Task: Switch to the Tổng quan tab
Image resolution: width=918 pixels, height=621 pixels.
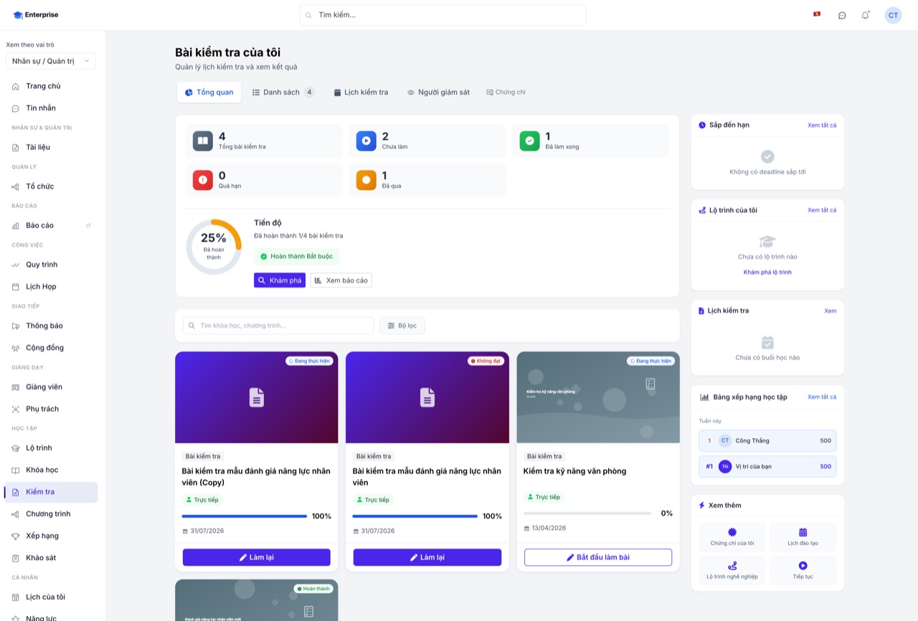Action: 209,93
